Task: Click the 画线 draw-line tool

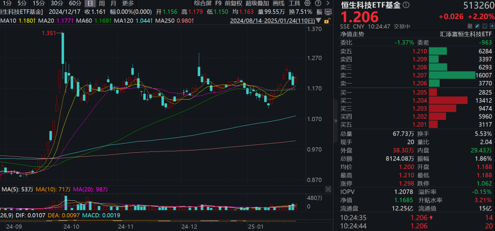Action: pos(278,3)
